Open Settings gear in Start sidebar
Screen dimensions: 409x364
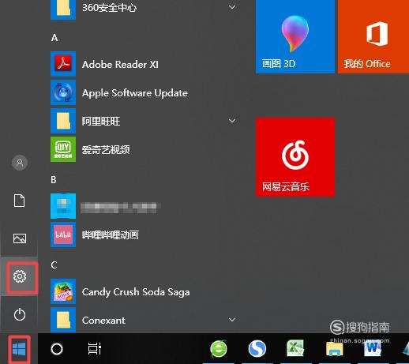click(x=20, y=276)
